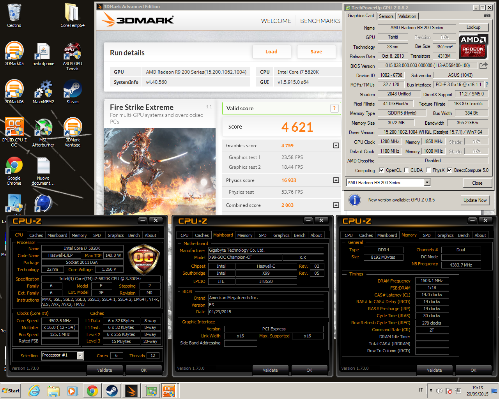Click the Core Speed value 4502.5 MHz
The image size is (499, 399).
click(x=60, y=321)
